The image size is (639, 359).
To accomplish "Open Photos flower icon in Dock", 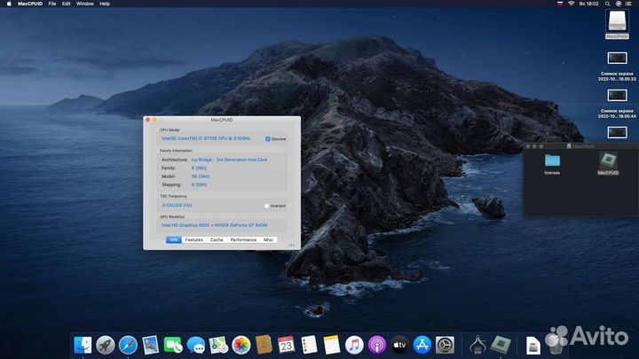I will [241, 345].
